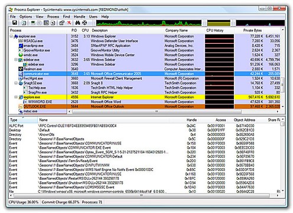Collapse the explorer.exe process tree
The image size is (293, 213).
[11, 36]
